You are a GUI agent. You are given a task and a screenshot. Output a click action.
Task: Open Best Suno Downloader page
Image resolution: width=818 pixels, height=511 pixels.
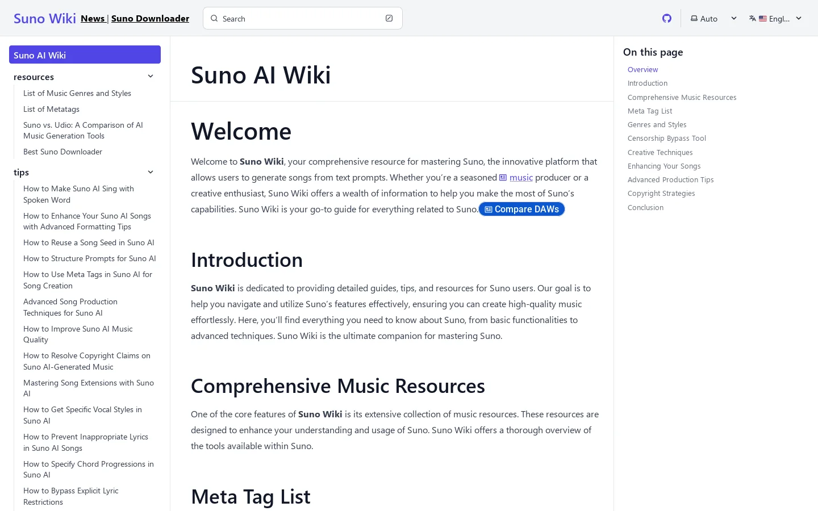62,152
